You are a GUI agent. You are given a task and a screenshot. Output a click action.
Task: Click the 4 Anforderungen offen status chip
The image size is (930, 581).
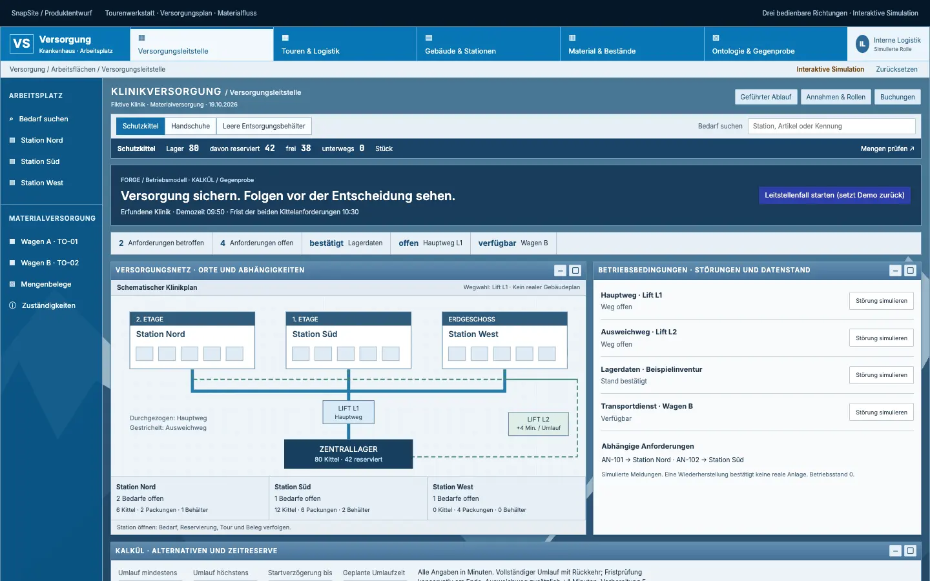[x=256, y=243]
